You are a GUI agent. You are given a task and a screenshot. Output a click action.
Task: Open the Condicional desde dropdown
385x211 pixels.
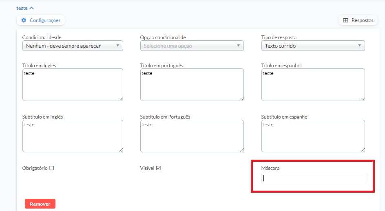[x=73, y=46]
